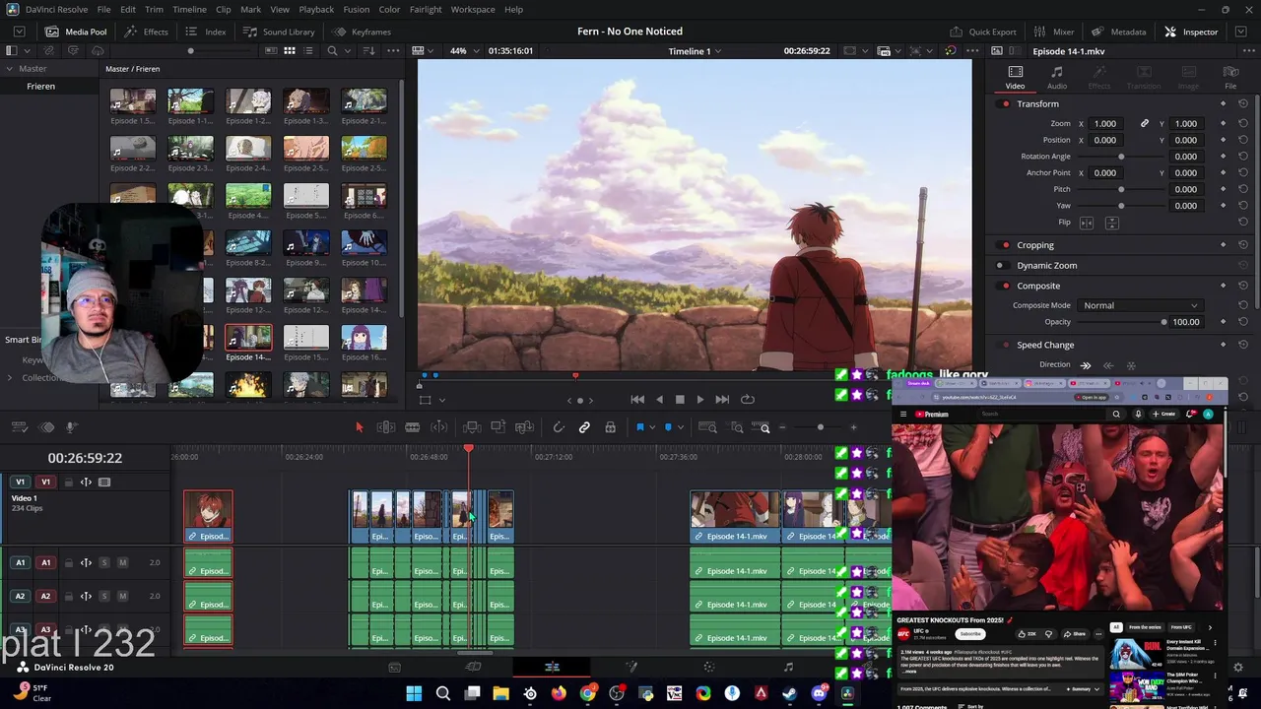Reset the Transform section
Screen dimensions: 1261x709
[1243, 103]
